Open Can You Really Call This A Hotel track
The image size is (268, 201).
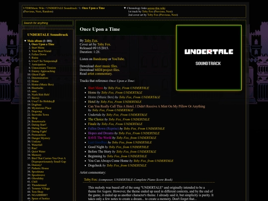tap(146, 106)
